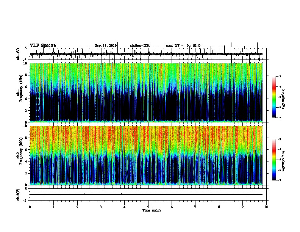Click the "station=ITK" label
The width and height of the screenshot is (300, 232).
point(140,45)
